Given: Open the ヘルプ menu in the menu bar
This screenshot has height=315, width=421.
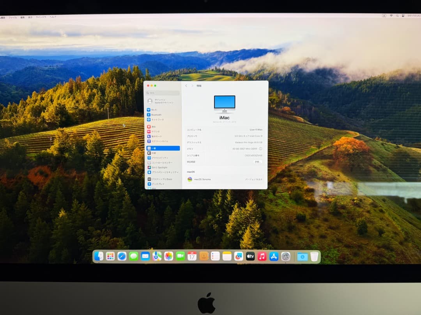Looking at the screenshot, I should tap(51, 17).
